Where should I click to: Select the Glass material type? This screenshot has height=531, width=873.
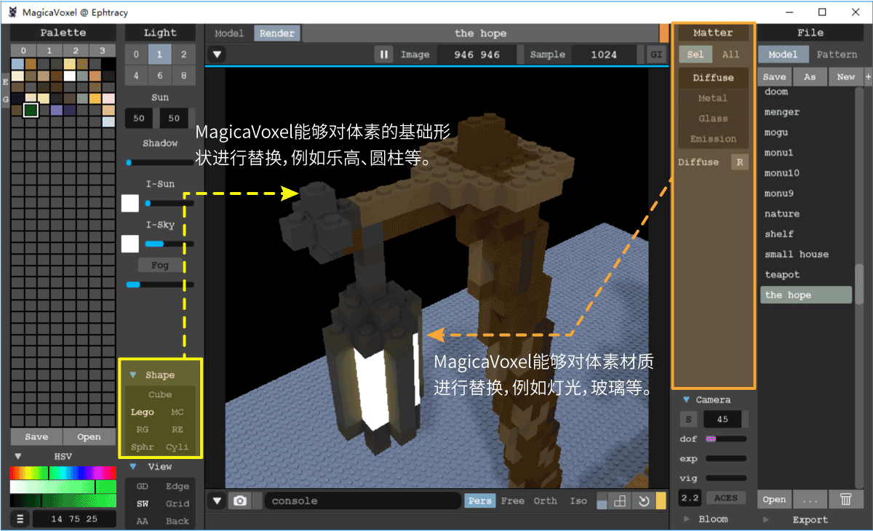pyautogui.click(x=713, y=119)
